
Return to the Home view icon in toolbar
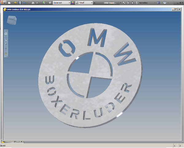[33, 2]
